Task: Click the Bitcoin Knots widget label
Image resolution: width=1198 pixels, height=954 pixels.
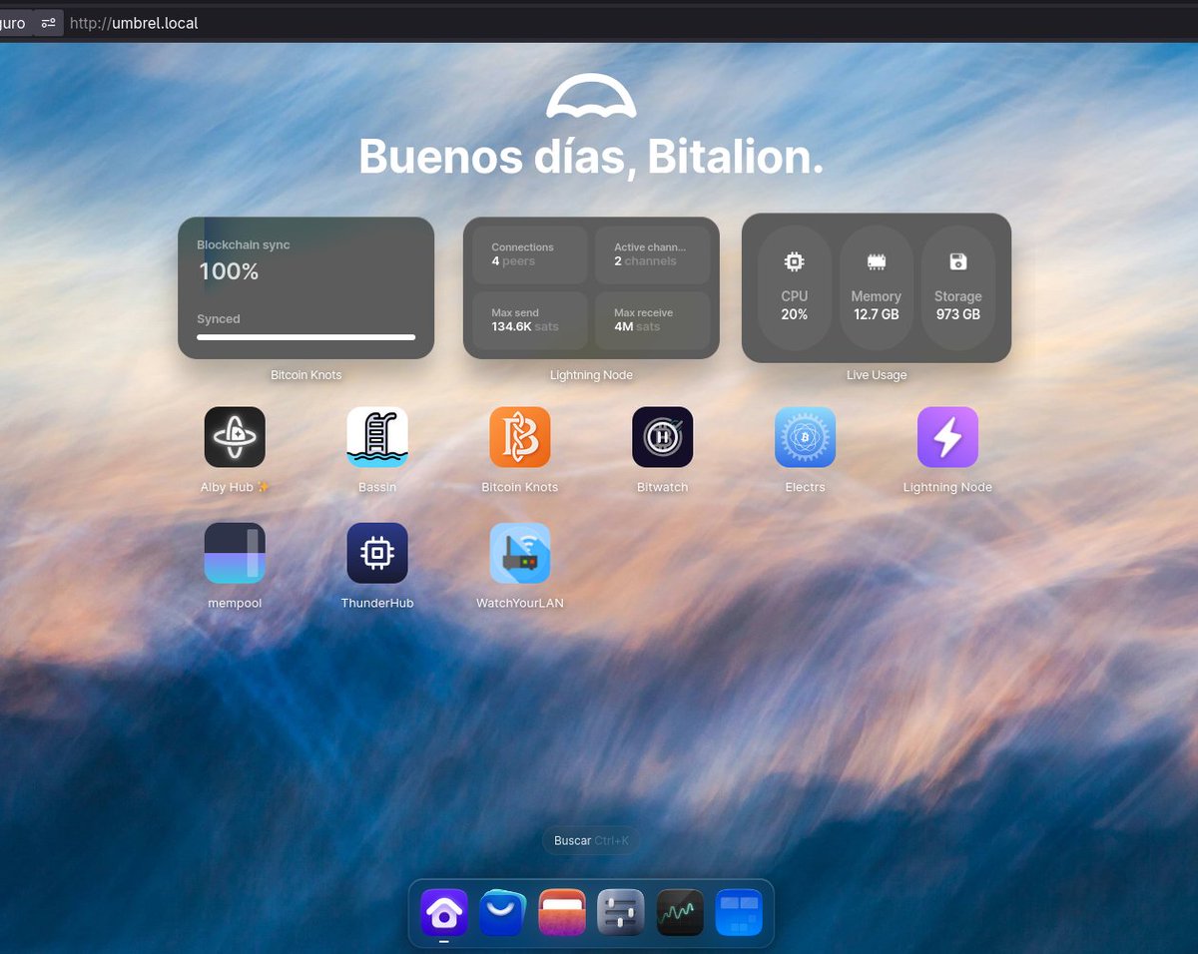Action: 305,375
